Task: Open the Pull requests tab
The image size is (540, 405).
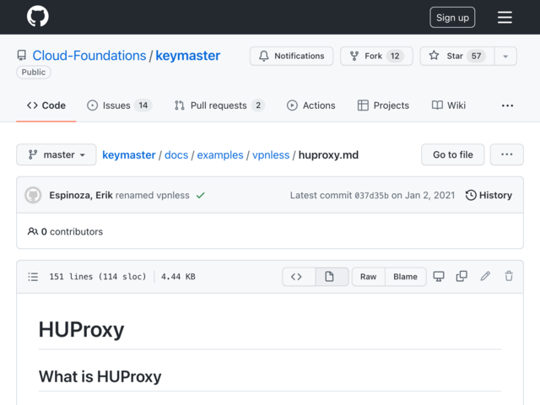Action: coord(219,105)
